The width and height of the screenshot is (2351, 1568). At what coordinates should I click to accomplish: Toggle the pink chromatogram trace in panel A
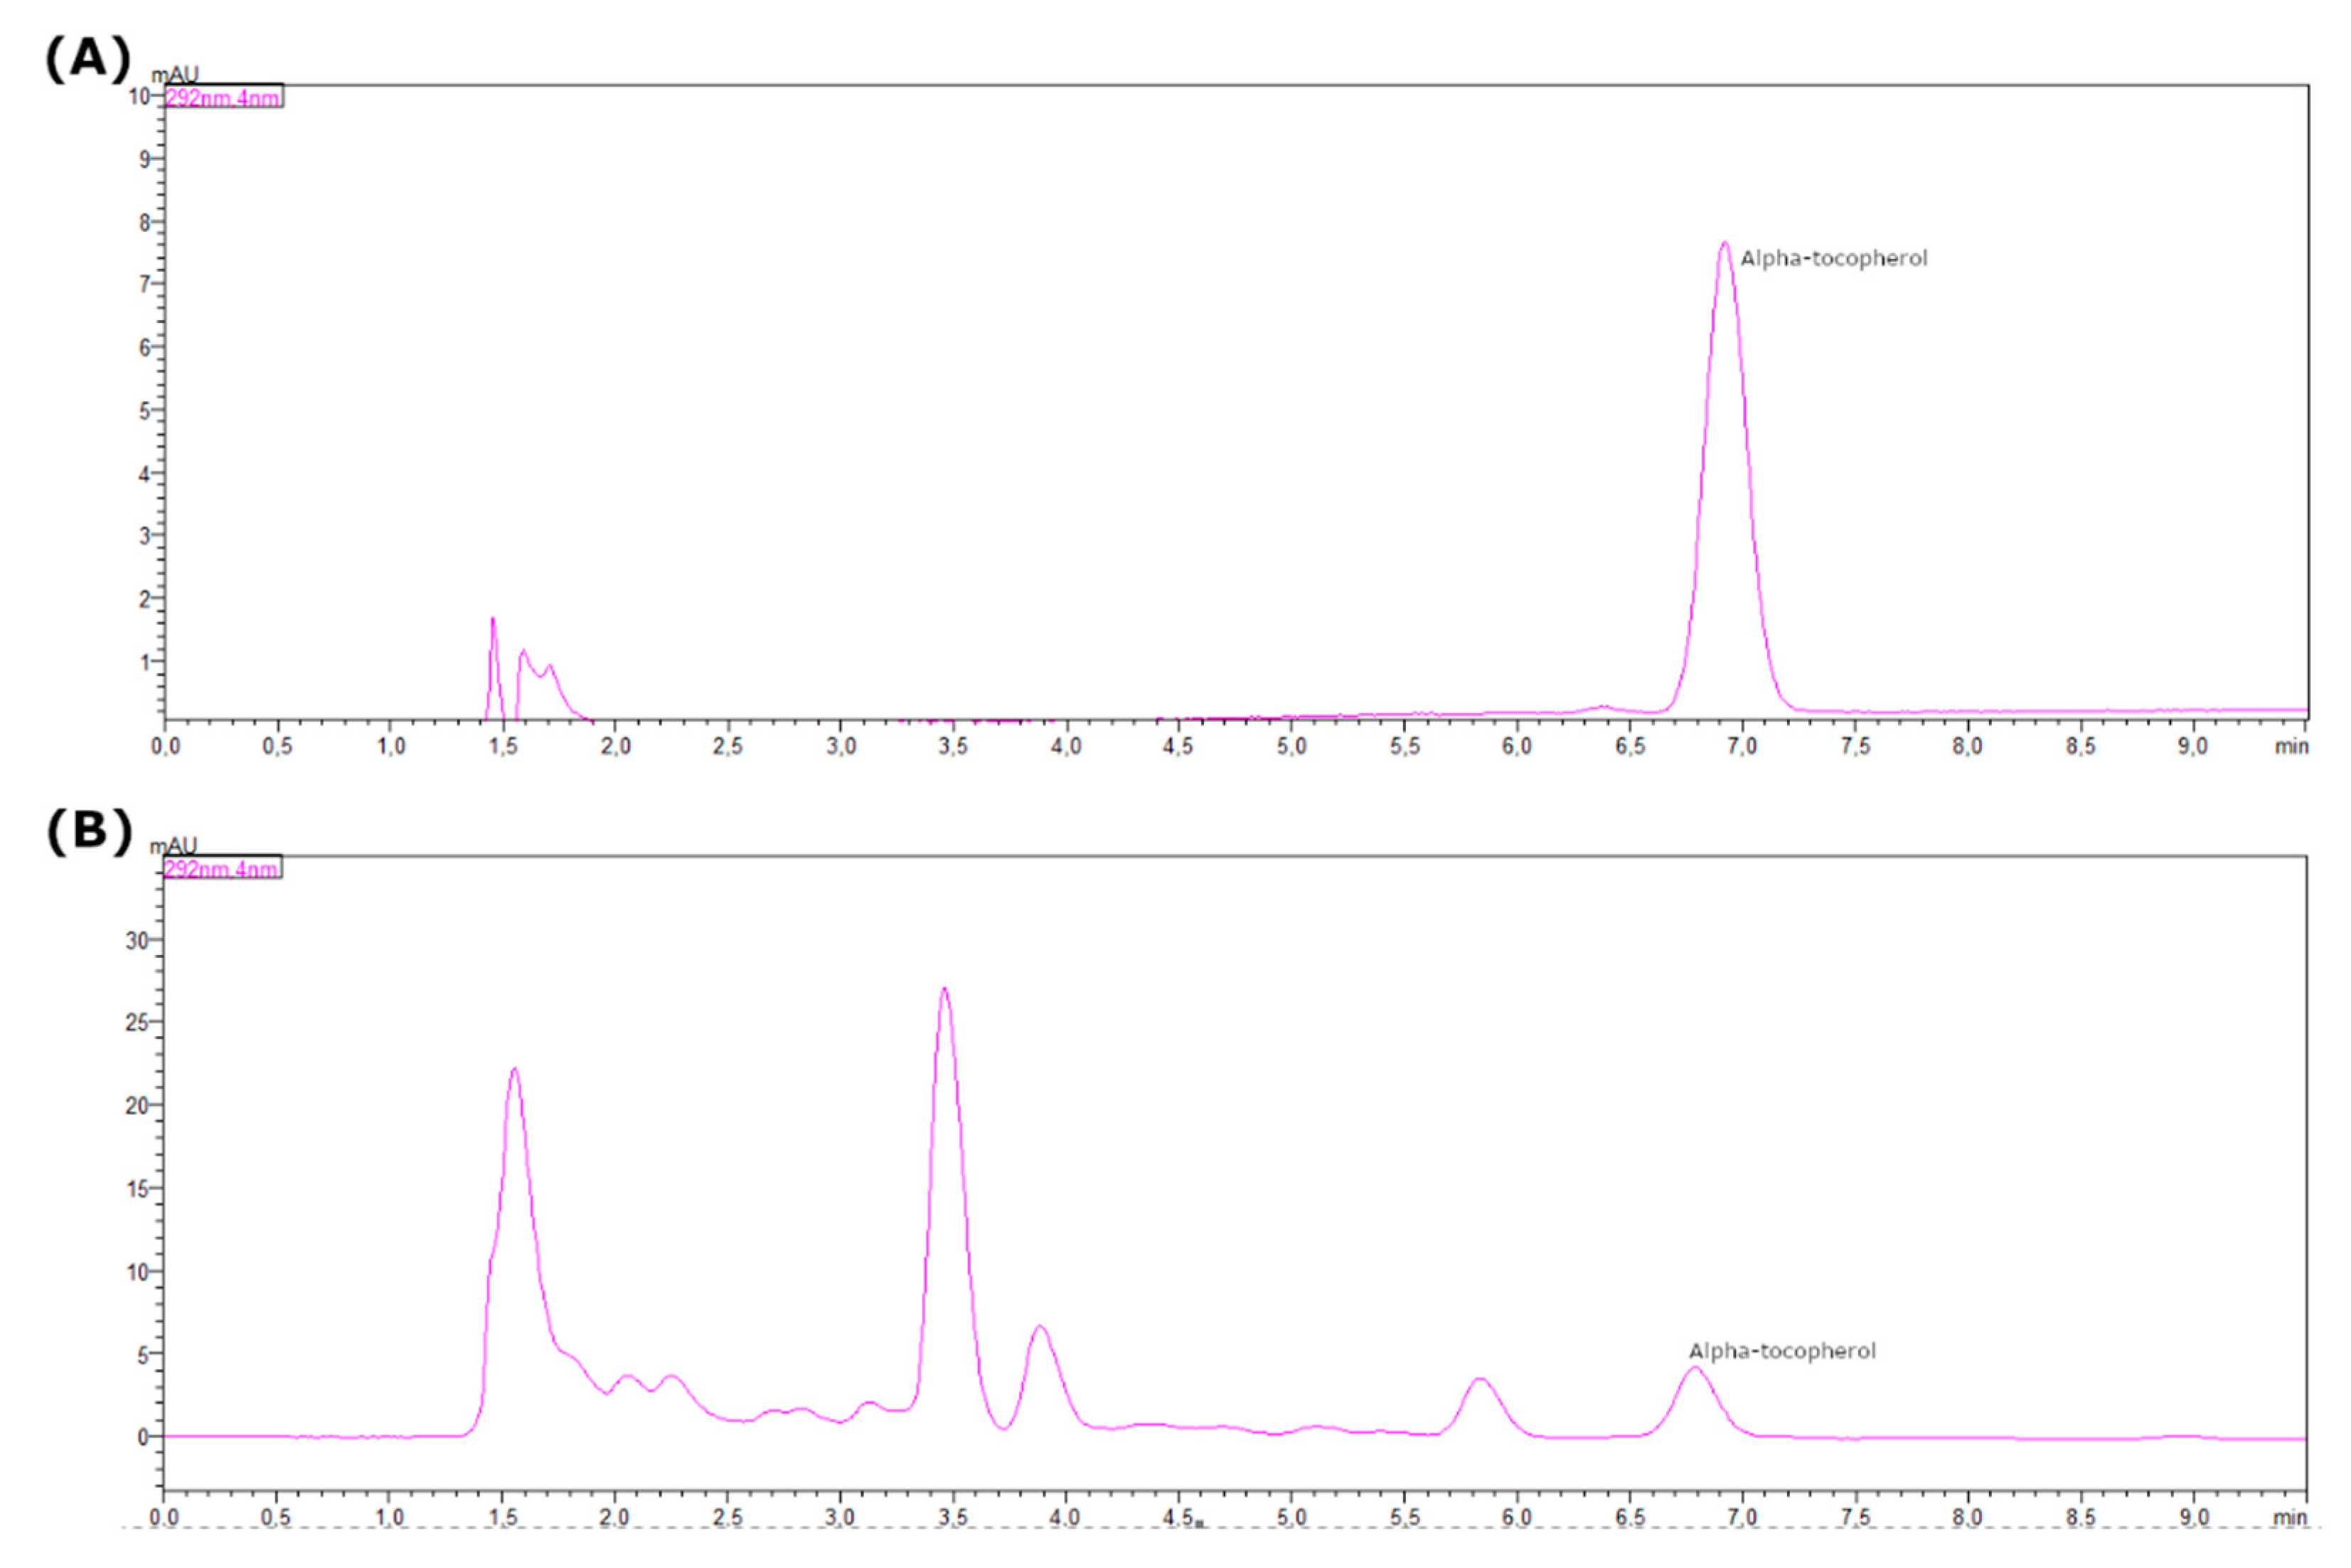[x=1725, y=400]
